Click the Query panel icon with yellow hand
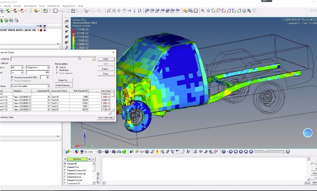This screenshot has height=191, width=317. (157, 152)
